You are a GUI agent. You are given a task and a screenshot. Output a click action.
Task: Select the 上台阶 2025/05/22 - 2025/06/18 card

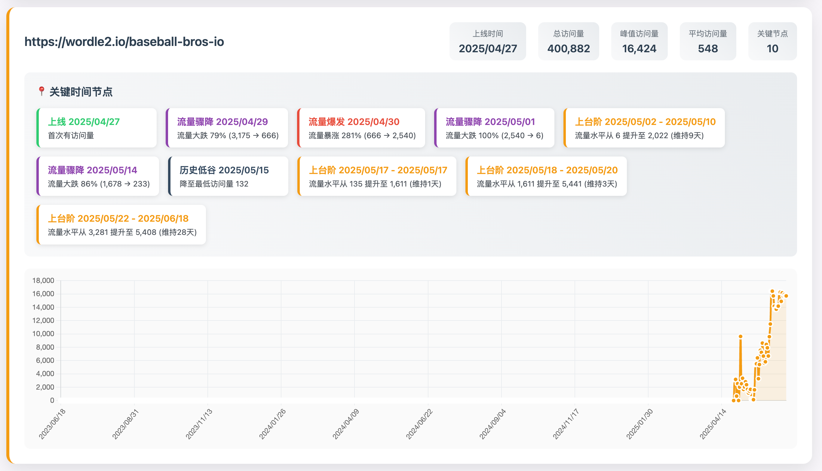pyautogui.click(x=121, y=224)
